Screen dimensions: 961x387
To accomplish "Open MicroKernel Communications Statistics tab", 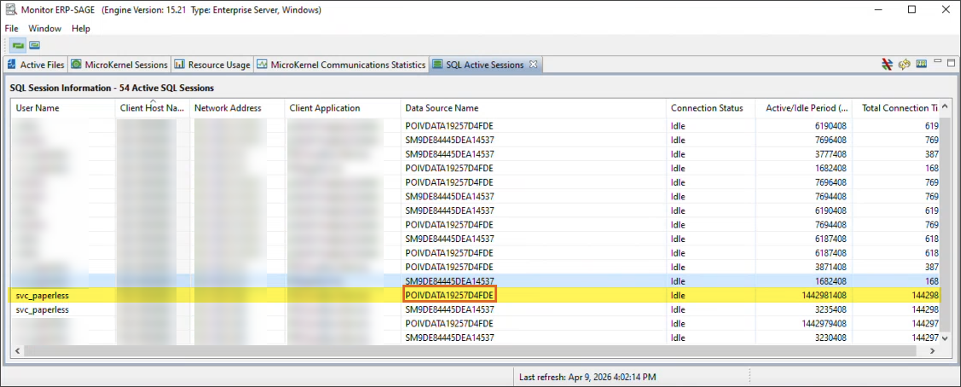I will 341,64.
